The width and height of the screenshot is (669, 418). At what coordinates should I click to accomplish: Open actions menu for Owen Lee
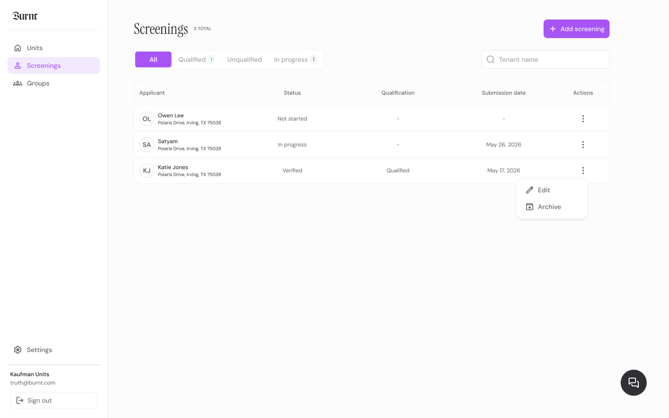[583, 119]
